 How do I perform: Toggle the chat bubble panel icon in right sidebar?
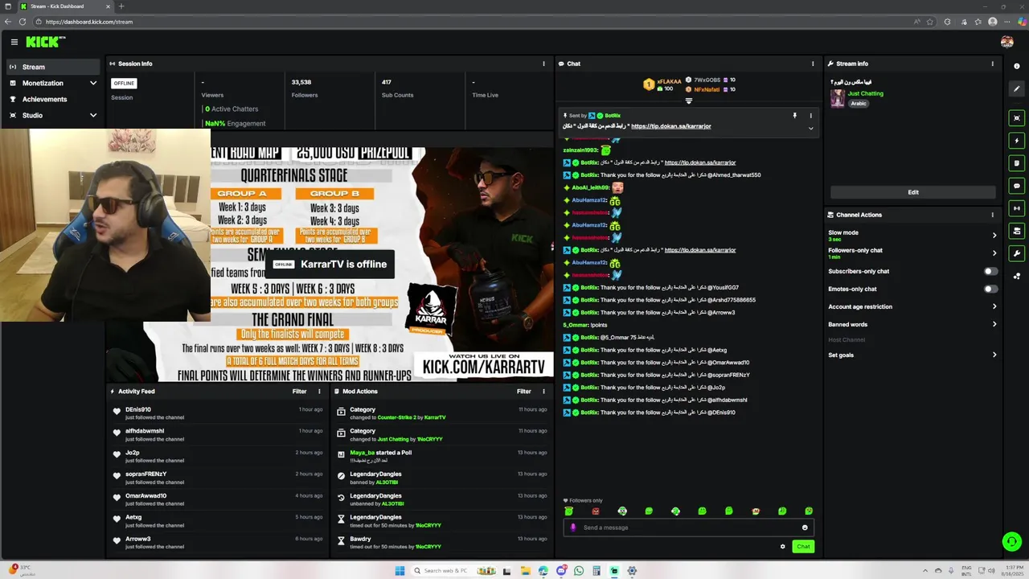[x=1017, y=186]
